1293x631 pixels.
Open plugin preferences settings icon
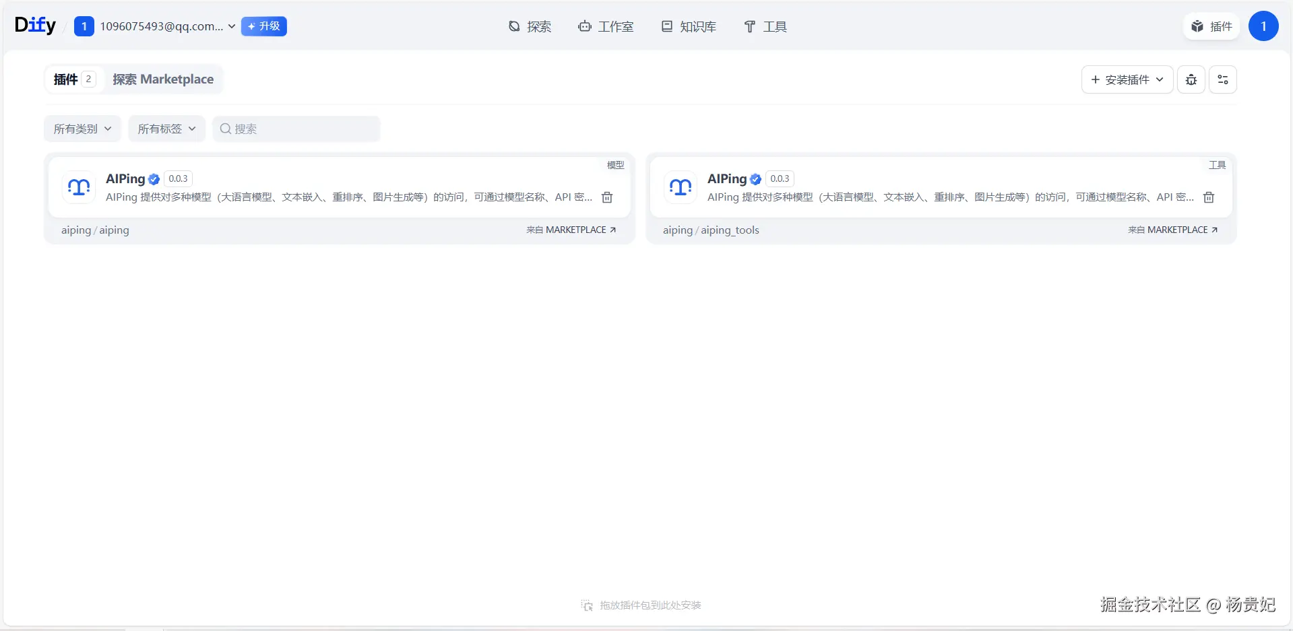pos(1223,79)
